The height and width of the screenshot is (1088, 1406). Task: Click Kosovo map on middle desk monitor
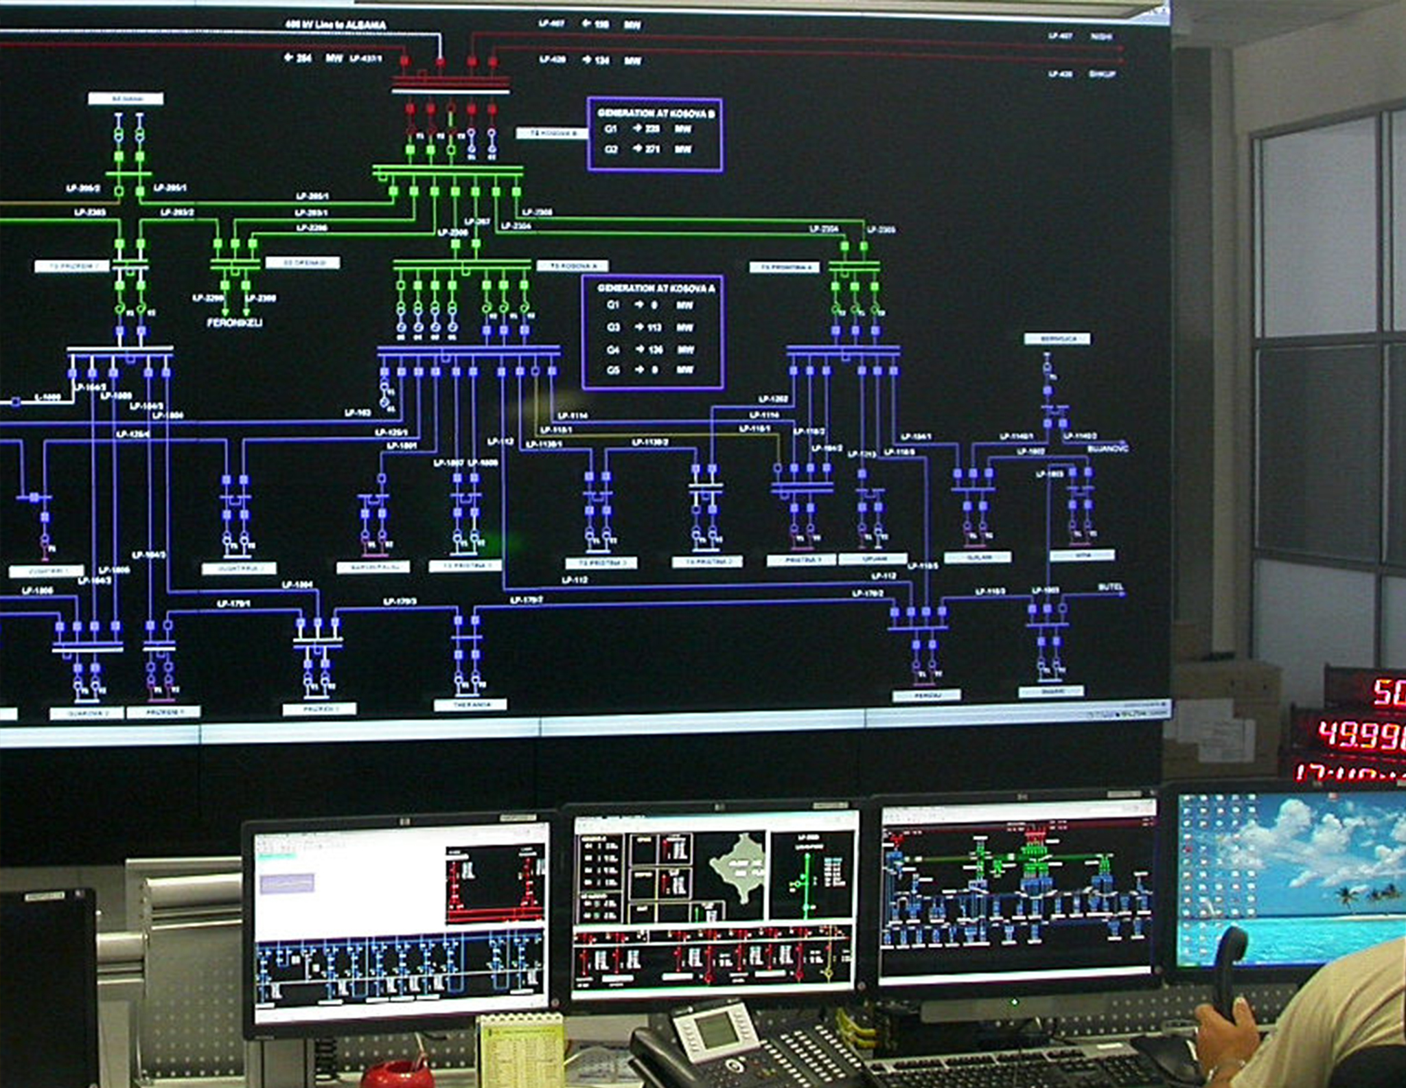[x=738, y=868]
